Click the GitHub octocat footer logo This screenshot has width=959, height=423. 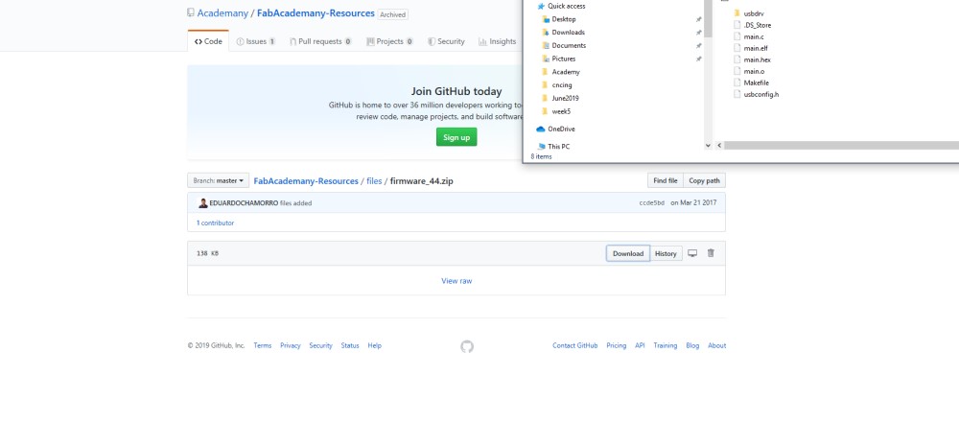coord(467,346)
